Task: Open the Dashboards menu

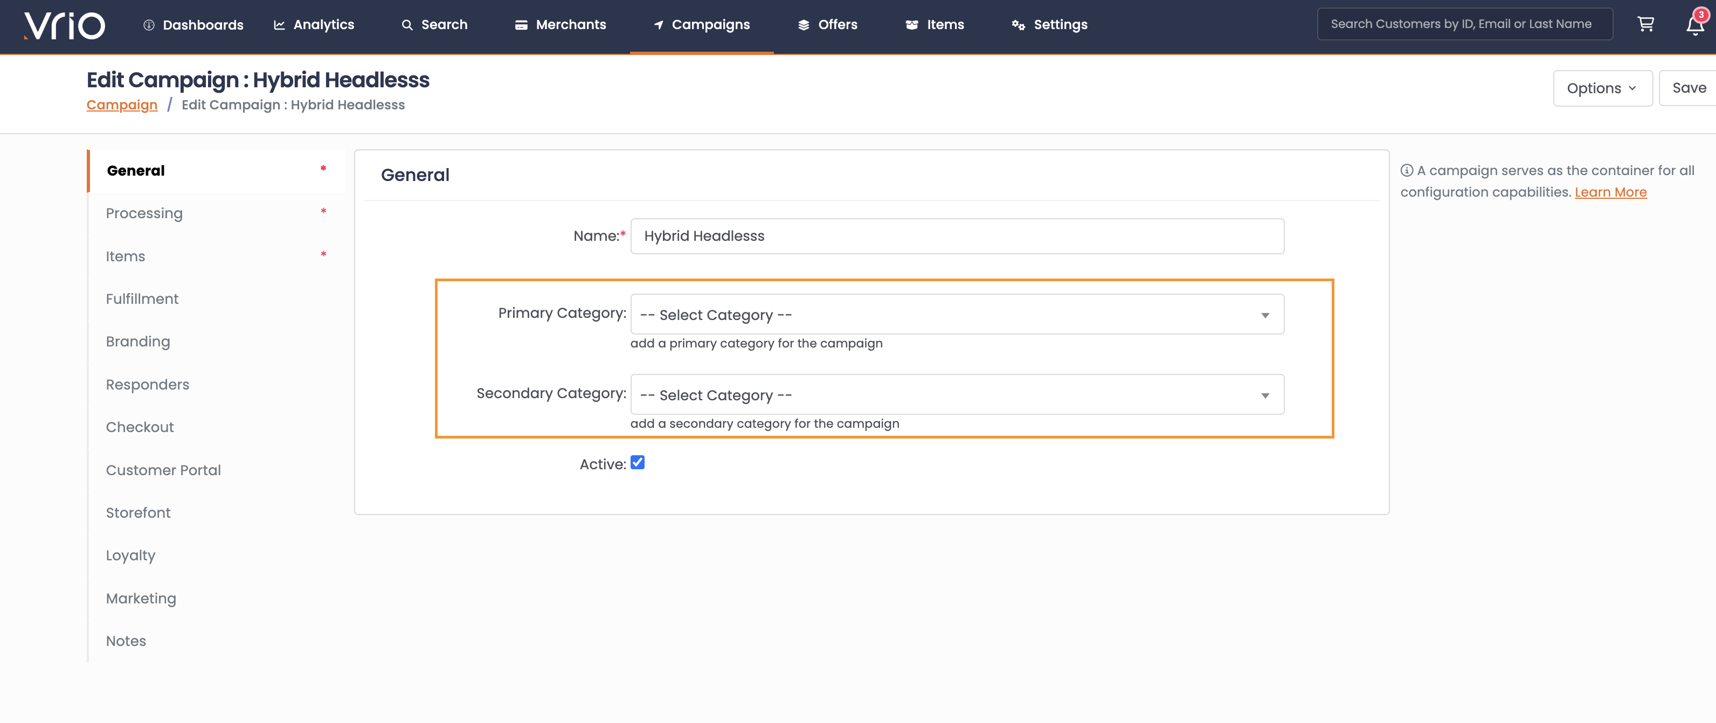Action: pos(193,25)
